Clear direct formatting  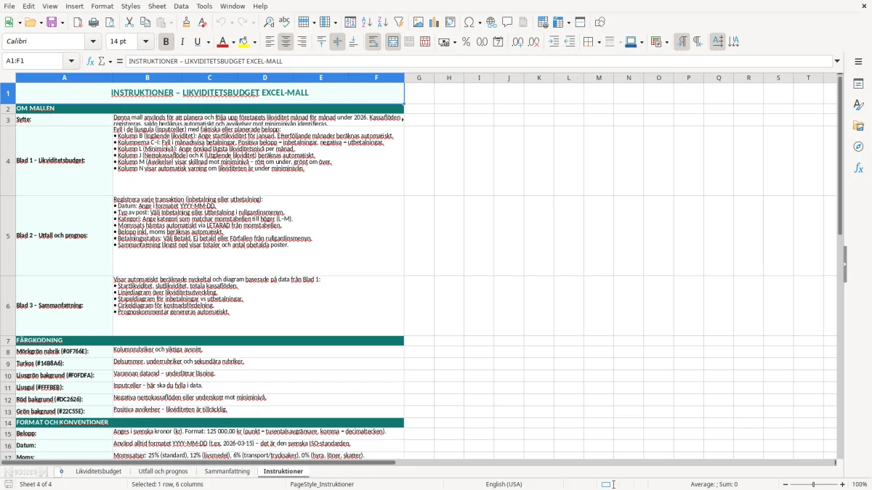tap(202, 23)
